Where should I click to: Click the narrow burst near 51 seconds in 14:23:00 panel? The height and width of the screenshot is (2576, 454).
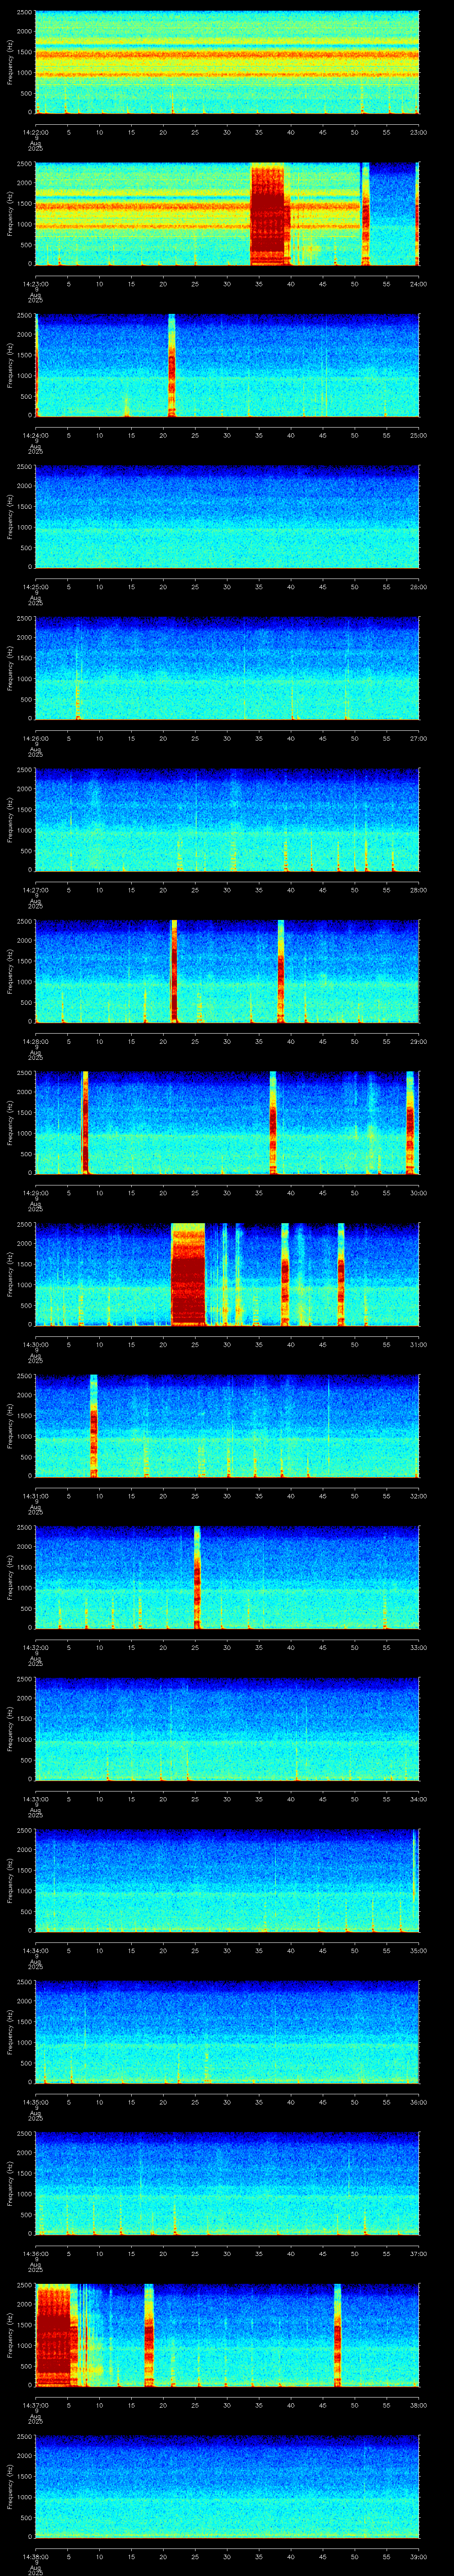(x=365, y=214)
